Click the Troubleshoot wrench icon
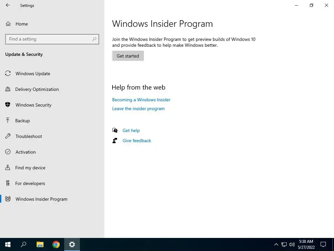The image size is (334, 251). click(x=8, y=136)
